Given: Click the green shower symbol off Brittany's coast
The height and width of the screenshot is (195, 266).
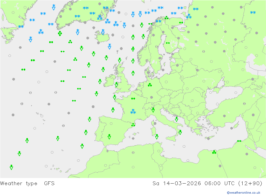Looking at the screenshot, I should (x=114, y=97).
